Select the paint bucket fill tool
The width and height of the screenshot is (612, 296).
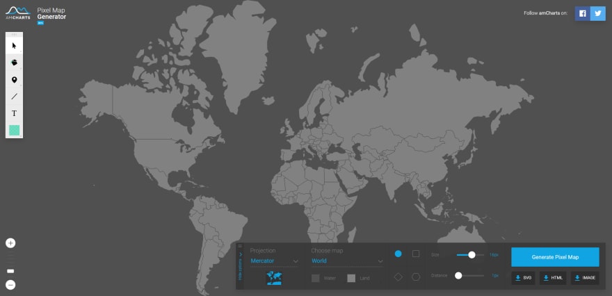(14, 63)
